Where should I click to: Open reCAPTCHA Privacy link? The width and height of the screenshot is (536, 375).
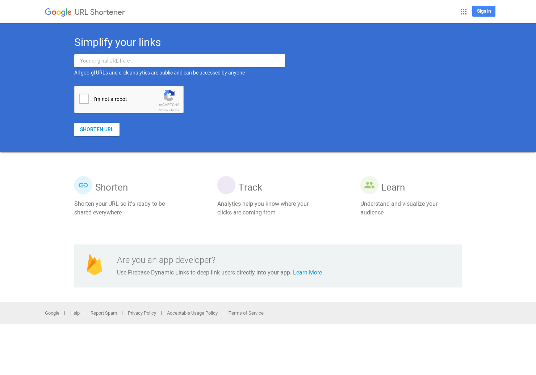coord(163,110)
